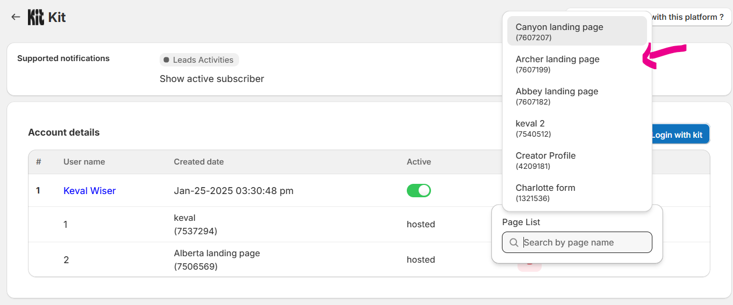Click the magnifier icon in page search
733x305 pixels.
pos(514,242)
